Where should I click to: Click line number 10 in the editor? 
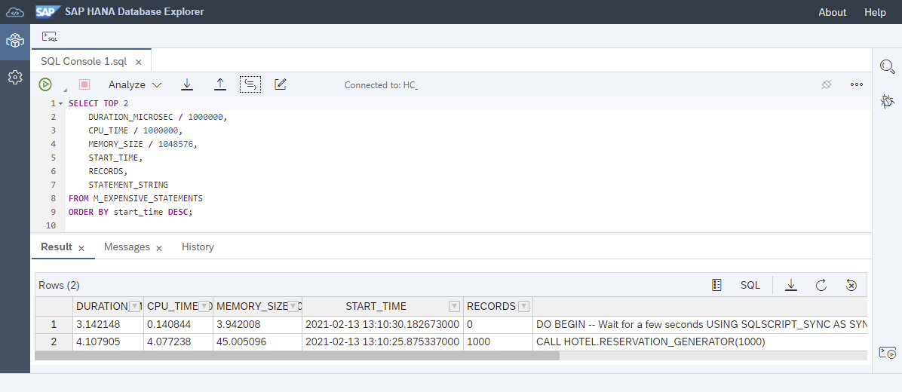tap(53, 225)
